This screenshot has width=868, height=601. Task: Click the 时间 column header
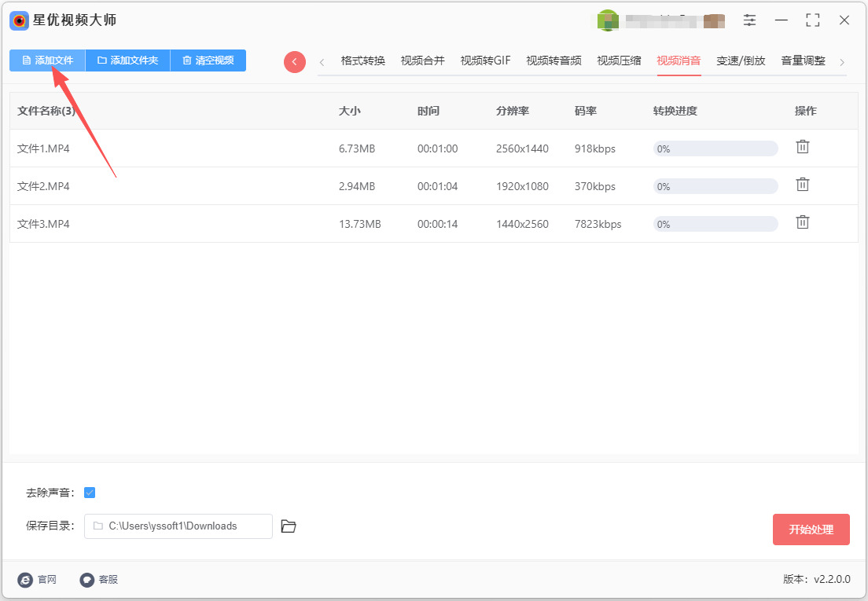[x=428, y=111]
